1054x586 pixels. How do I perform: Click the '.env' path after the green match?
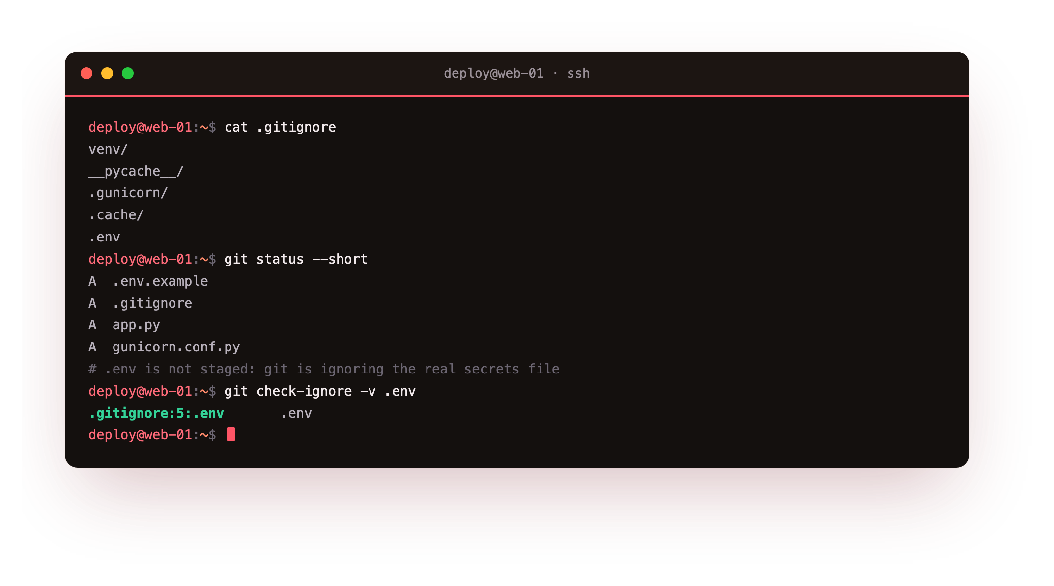296,413
